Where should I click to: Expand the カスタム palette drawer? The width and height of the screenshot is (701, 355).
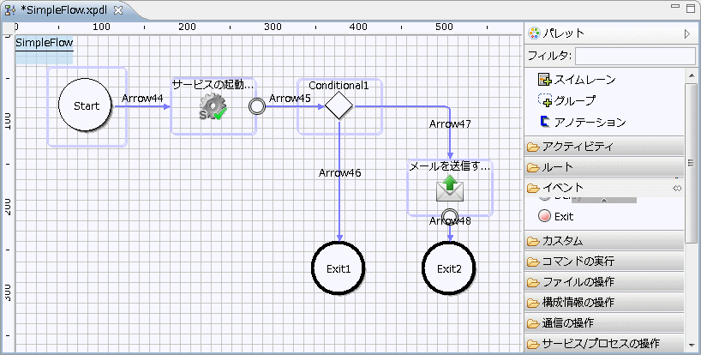[604, 241]
